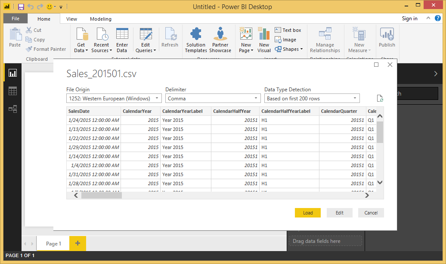The width and height of the screenshot is (446, 264).
Task: Open the Data Type Detection dropdown
Action: pyautogui.click(x=312, y=99)
